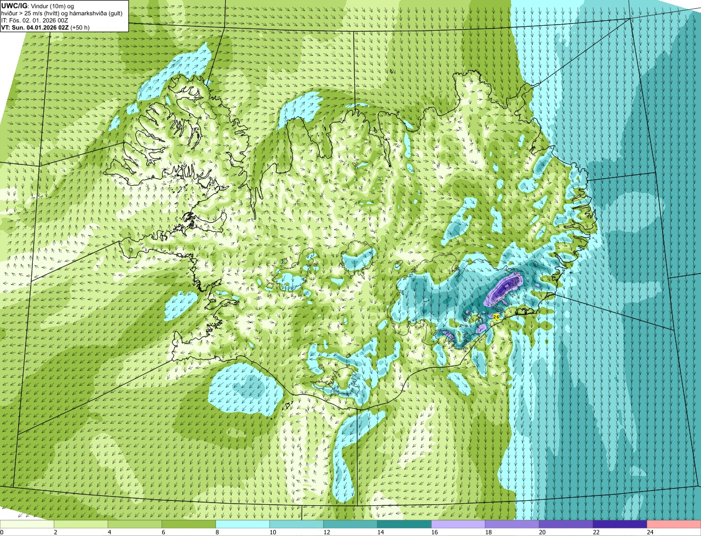This screenshot has height=536, width=701.
Task: Pick the 18–20 m/s purple color bar segment
Action: point(512,524)
